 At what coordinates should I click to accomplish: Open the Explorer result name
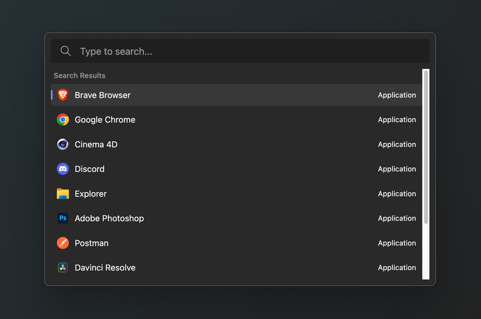(91, 194)
